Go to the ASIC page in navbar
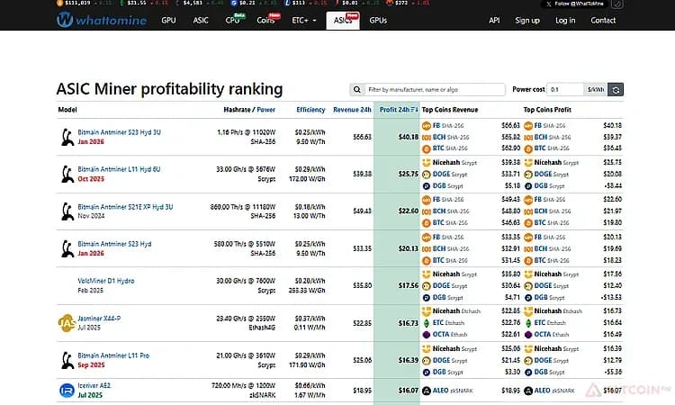The height and width of the screenshot is (405, 675). click(201, 20)
